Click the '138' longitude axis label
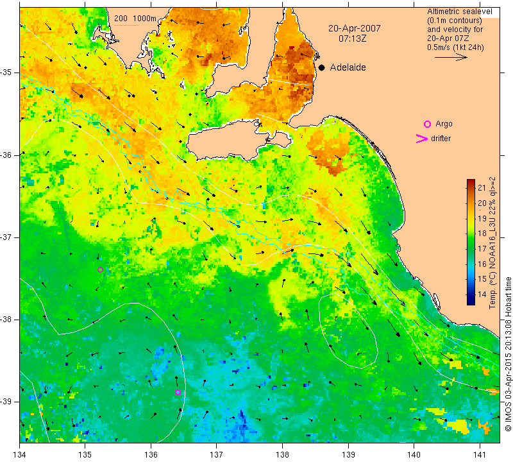This screenshot has width=513, height=462. pyautogui.click(x=282, y=455)
